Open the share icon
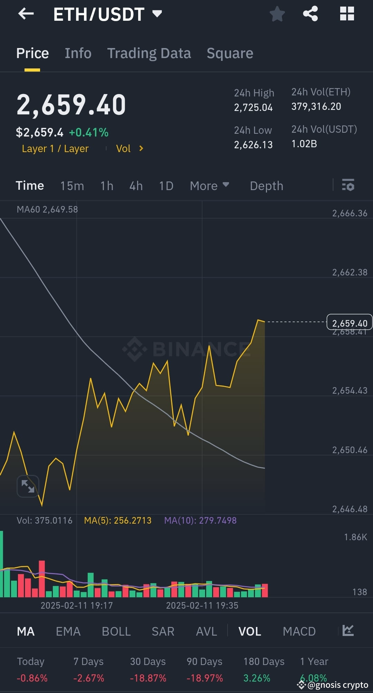 tap(310, 14)
